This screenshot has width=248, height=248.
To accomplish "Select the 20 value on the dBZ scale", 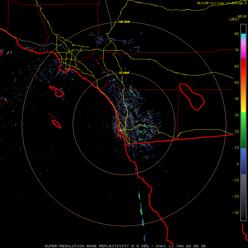I will tap(237, 131).
